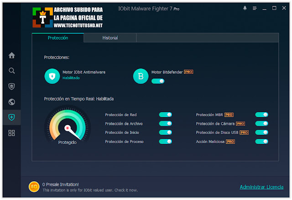Click the PRO badge beside Protección MBR
This screenshot has height=200, width=292.
point(229,115)
